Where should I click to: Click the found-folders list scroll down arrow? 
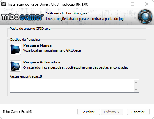tap(136, 90)
